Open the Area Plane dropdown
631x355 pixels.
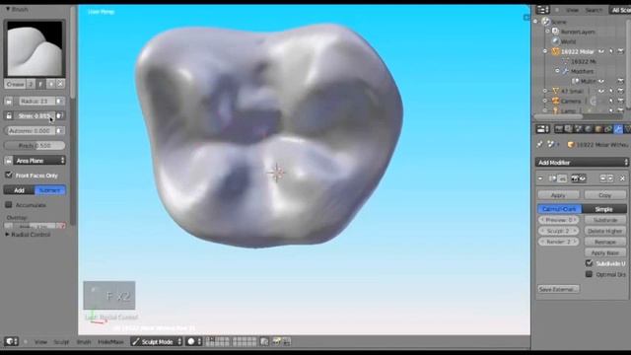[x=39, y=161]
